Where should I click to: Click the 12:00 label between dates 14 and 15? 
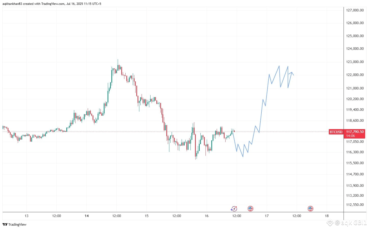[x=117, y=216]
